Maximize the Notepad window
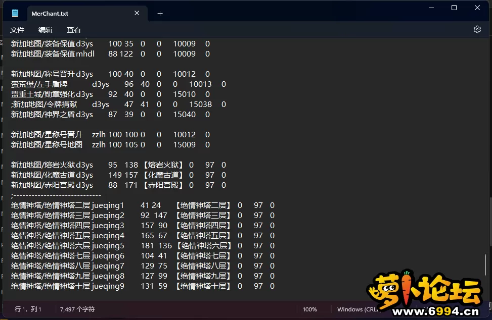 click(454, 8)
